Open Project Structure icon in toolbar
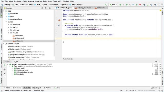The width and height of the screenshot is (164, 92). pyautogui.click(x=155, y=5)
